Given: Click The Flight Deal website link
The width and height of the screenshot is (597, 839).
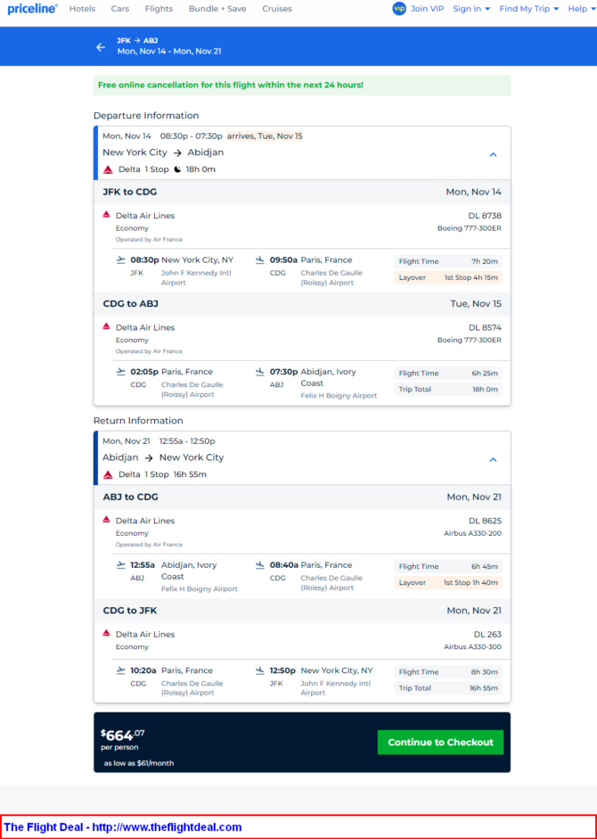Looking at the screenshot, I should 122,827.
